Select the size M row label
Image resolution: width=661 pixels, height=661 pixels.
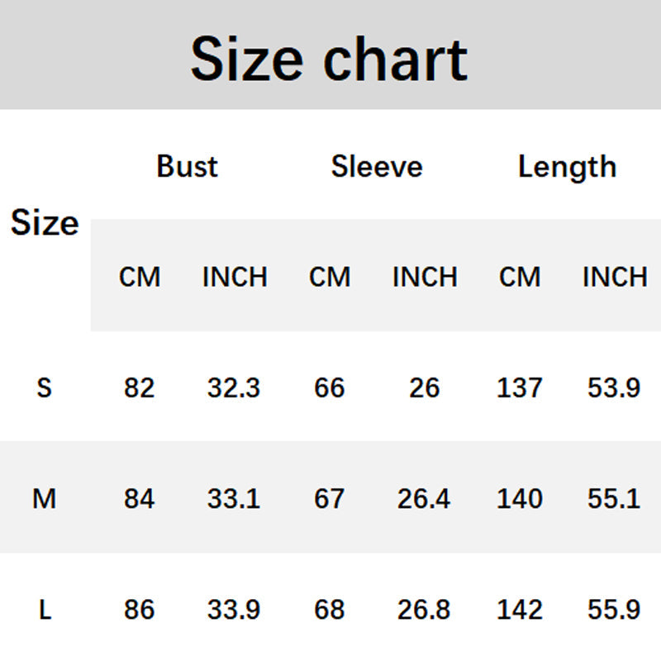point(45,498)
